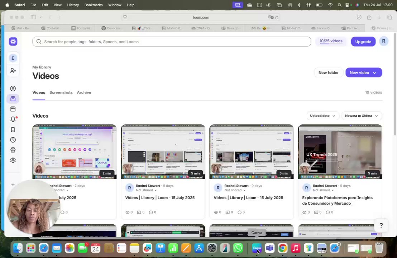397x258 pixels.
Task: Open Canva in the Dock
Action: [x=257, y=248]
